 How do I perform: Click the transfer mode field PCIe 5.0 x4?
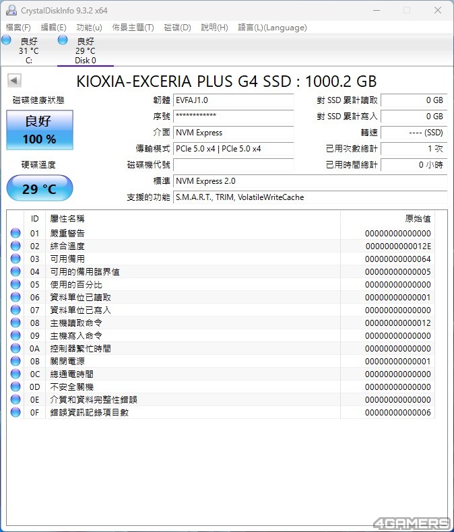coord(234,149)
